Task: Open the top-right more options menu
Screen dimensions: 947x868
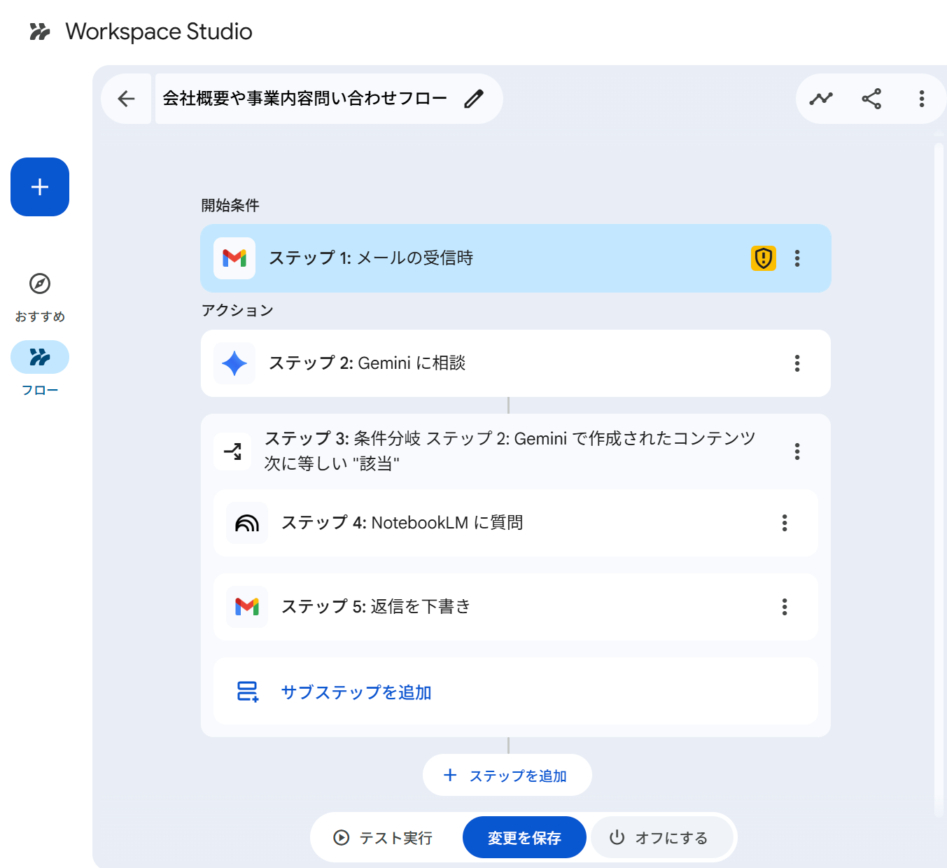Action: (x=922, y=99)
